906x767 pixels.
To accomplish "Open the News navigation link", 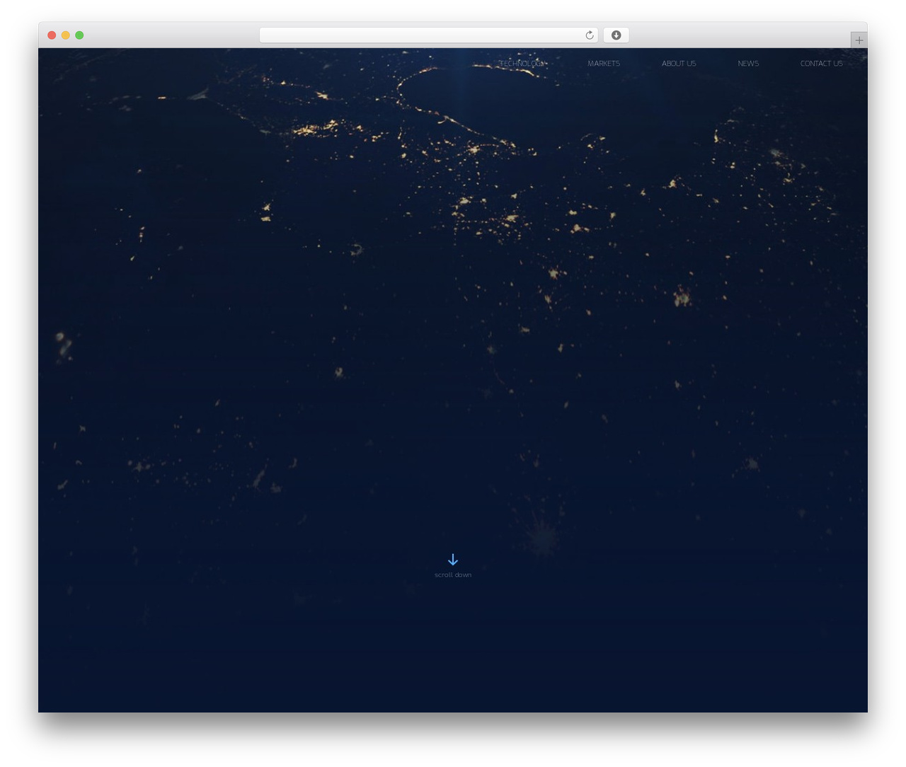I will point(748,64).
